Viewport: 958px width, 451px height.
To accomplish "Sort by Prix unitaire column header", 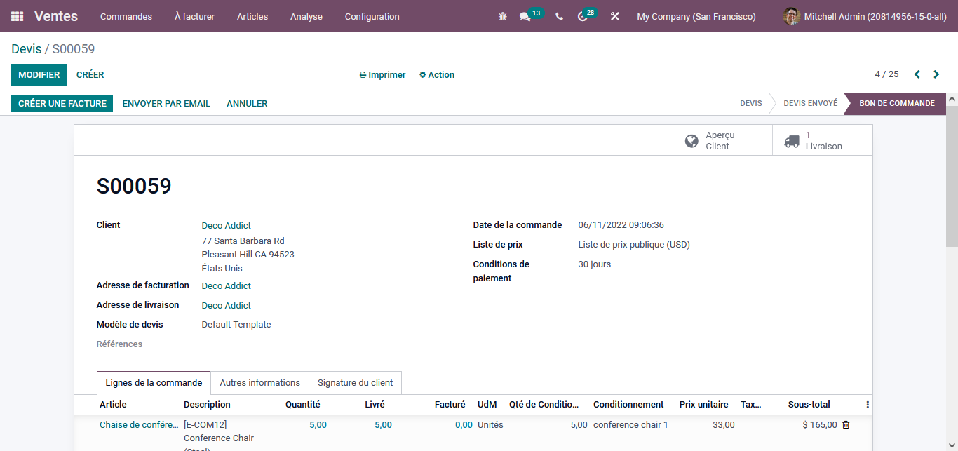I will (704, 405).
